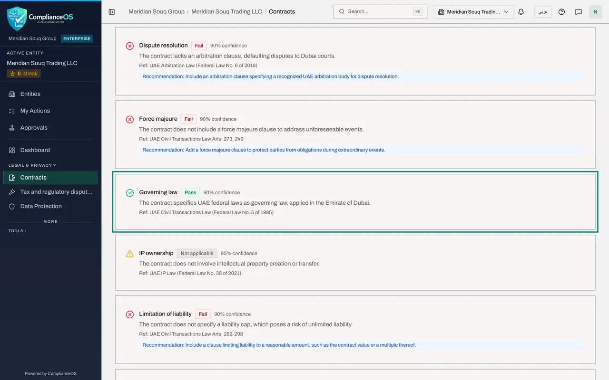
Task: Click the Approvals stamp icon
Action: [12, 128]
